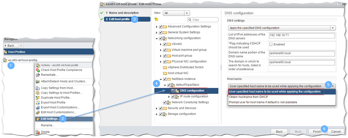Uncheck General System Settings checkbox

(161, 33)
